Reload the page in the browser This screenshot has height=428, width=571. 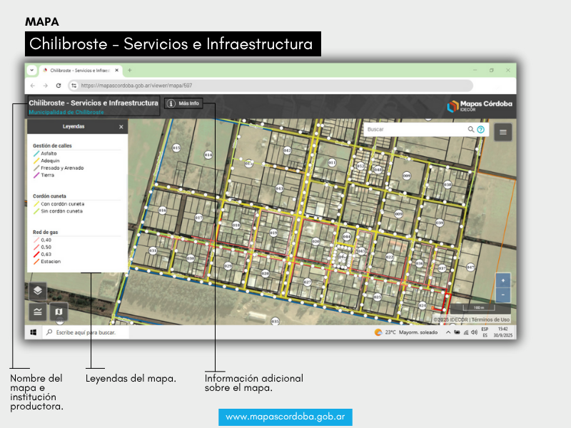click(x=59, y=85)
